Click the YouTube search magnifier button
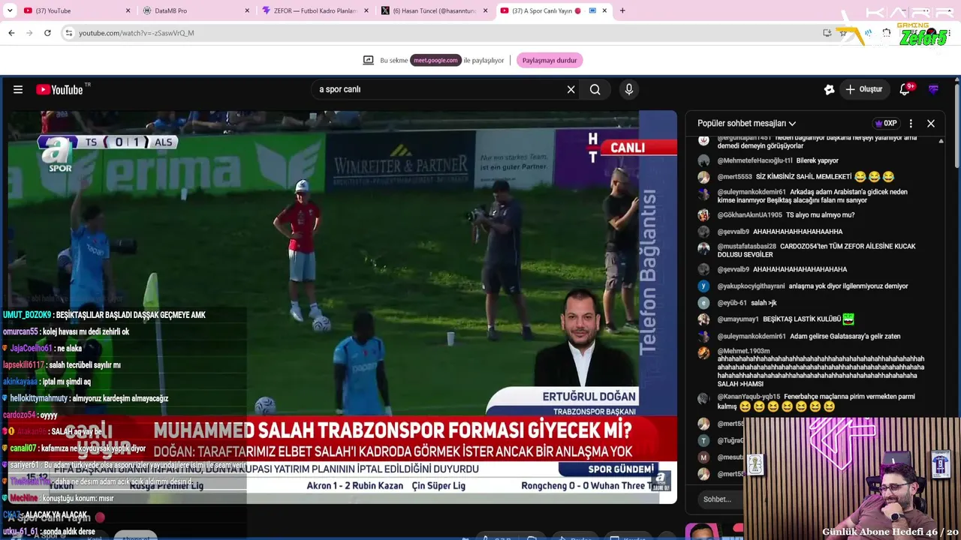961x540 pixels. (595, 89)
